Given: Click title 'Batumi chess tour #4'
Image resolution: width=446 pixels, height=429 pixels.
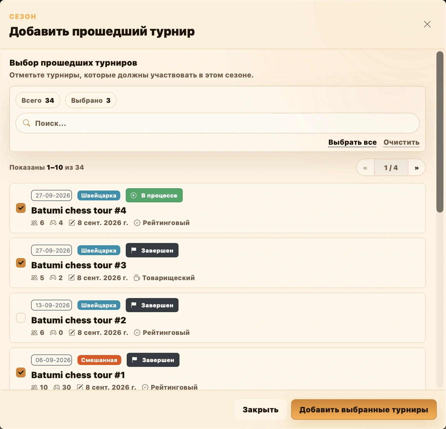Looking at the screenshot, I should coord(79,210).
